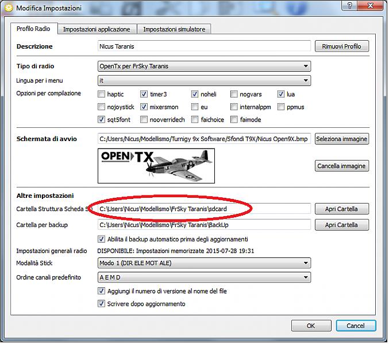Viewport: 389px width, 344px height.
Task: Open the Impostazioni simulatore tab
Action: tap(174, 29)
